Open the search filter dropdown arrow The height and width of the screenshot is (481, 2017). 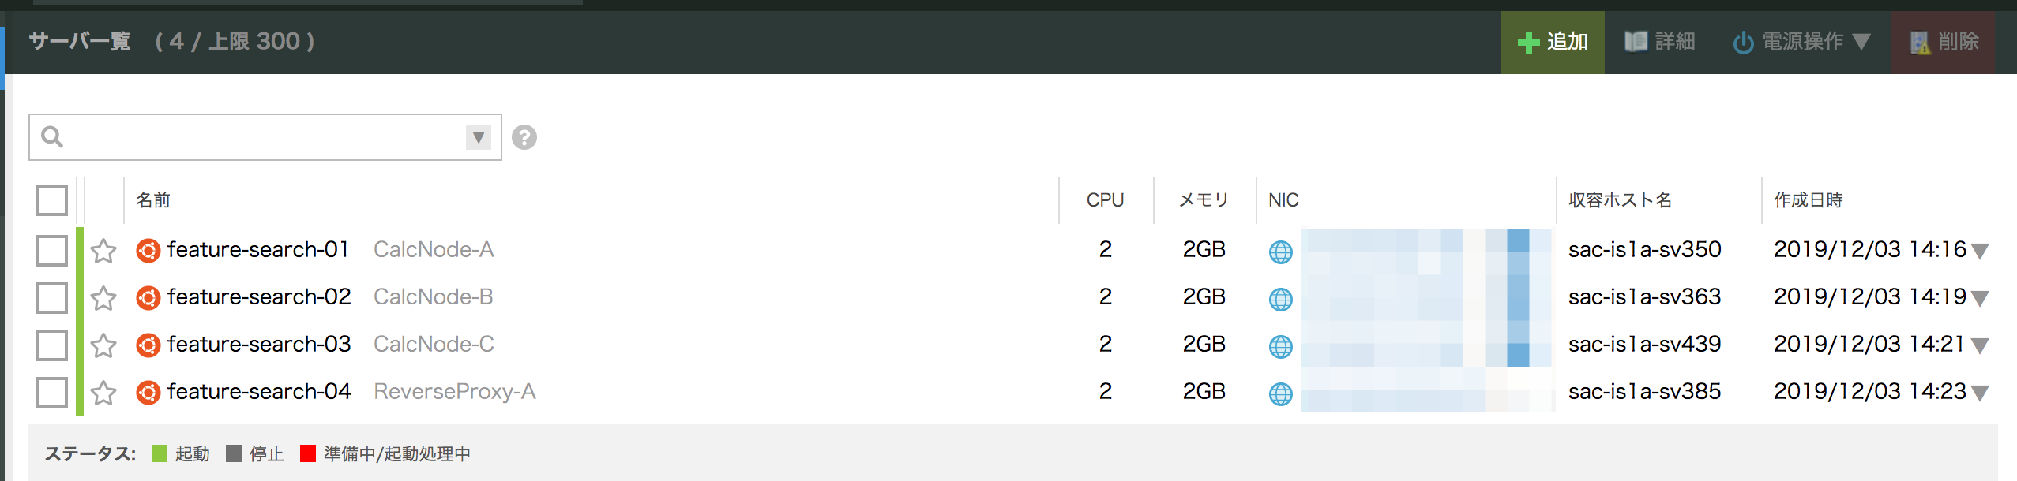(478, 137)
